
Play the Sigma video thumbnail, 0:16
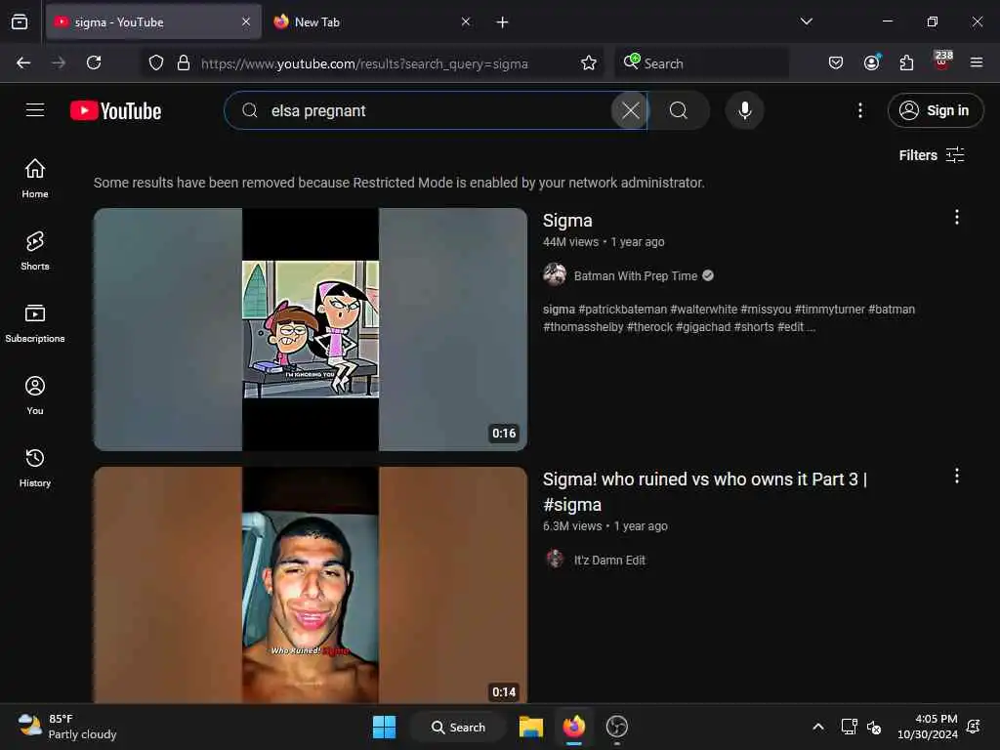click(x=311, y=329)
